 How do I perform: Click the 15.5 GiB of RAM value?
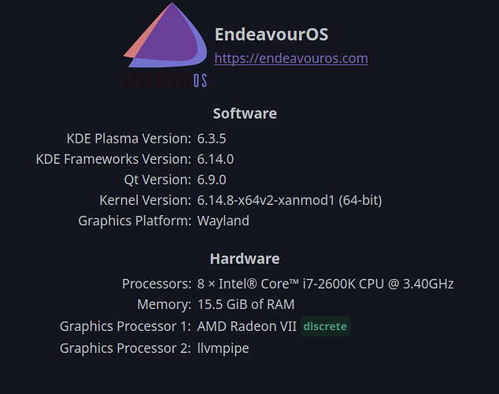click(246, 304)
